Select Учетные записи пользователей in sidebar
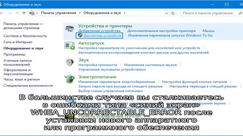 click(17, 63)
